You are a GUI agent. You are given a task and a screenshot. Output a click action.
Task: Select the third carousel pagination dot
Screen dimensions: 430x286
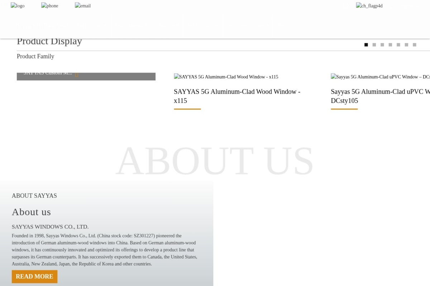(x=382, y=45)
